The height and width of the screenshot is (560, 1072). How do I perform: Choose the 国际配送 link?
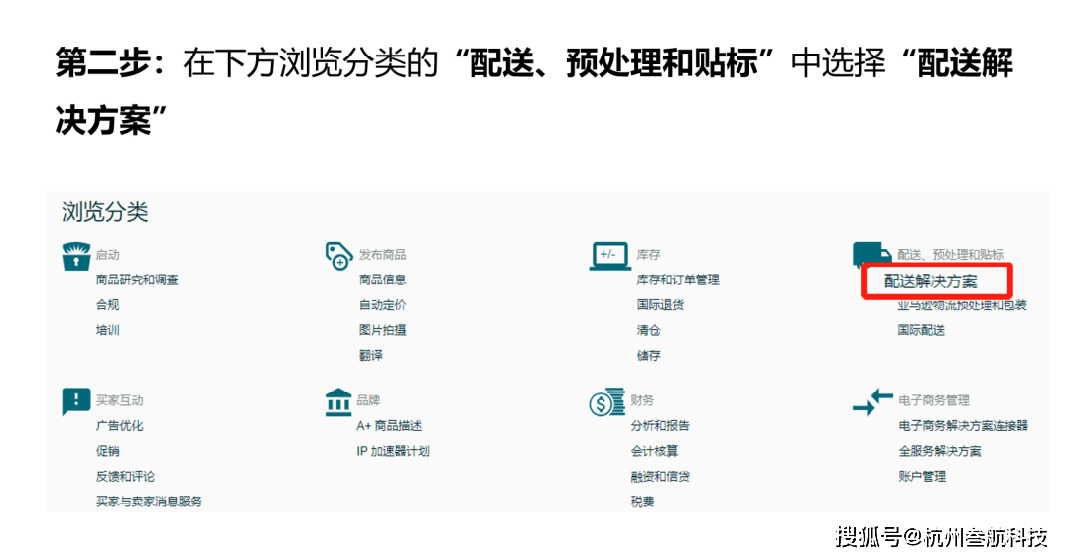tap(921, 330)
